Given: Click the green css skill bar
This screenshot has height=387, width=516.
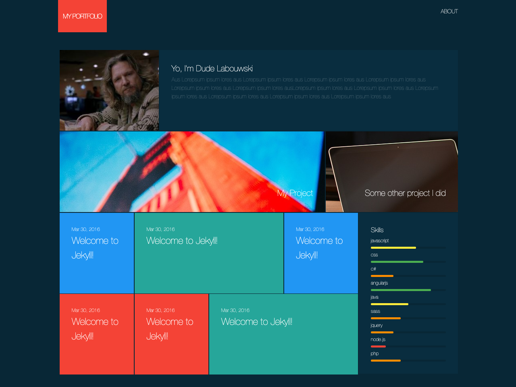Looking at the screenshot, I should (397, 262).
